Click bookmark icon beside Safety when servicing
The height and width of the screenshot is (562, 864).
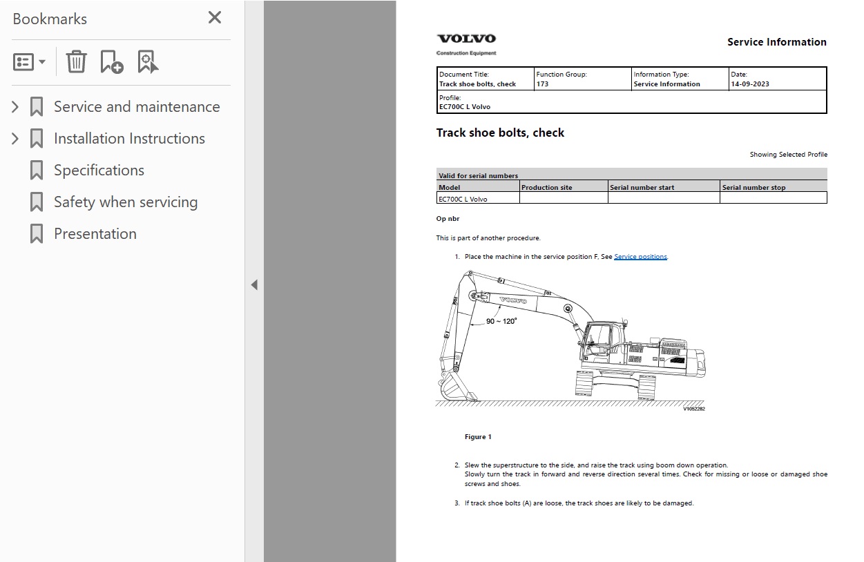click(37, 202)
